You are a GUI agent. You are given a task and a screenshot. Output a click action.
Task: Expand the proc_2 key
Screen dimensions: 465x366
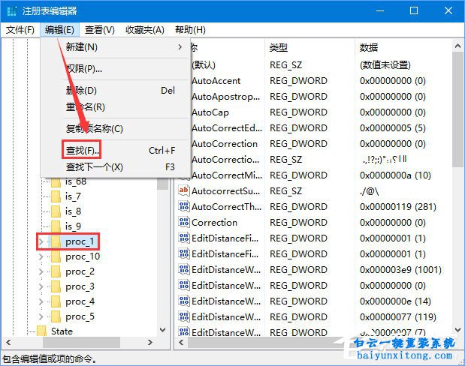[41, 271]
